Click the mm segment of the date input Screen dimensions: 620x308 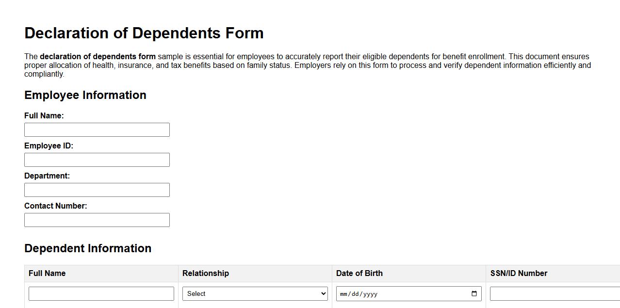pos(344,293)
